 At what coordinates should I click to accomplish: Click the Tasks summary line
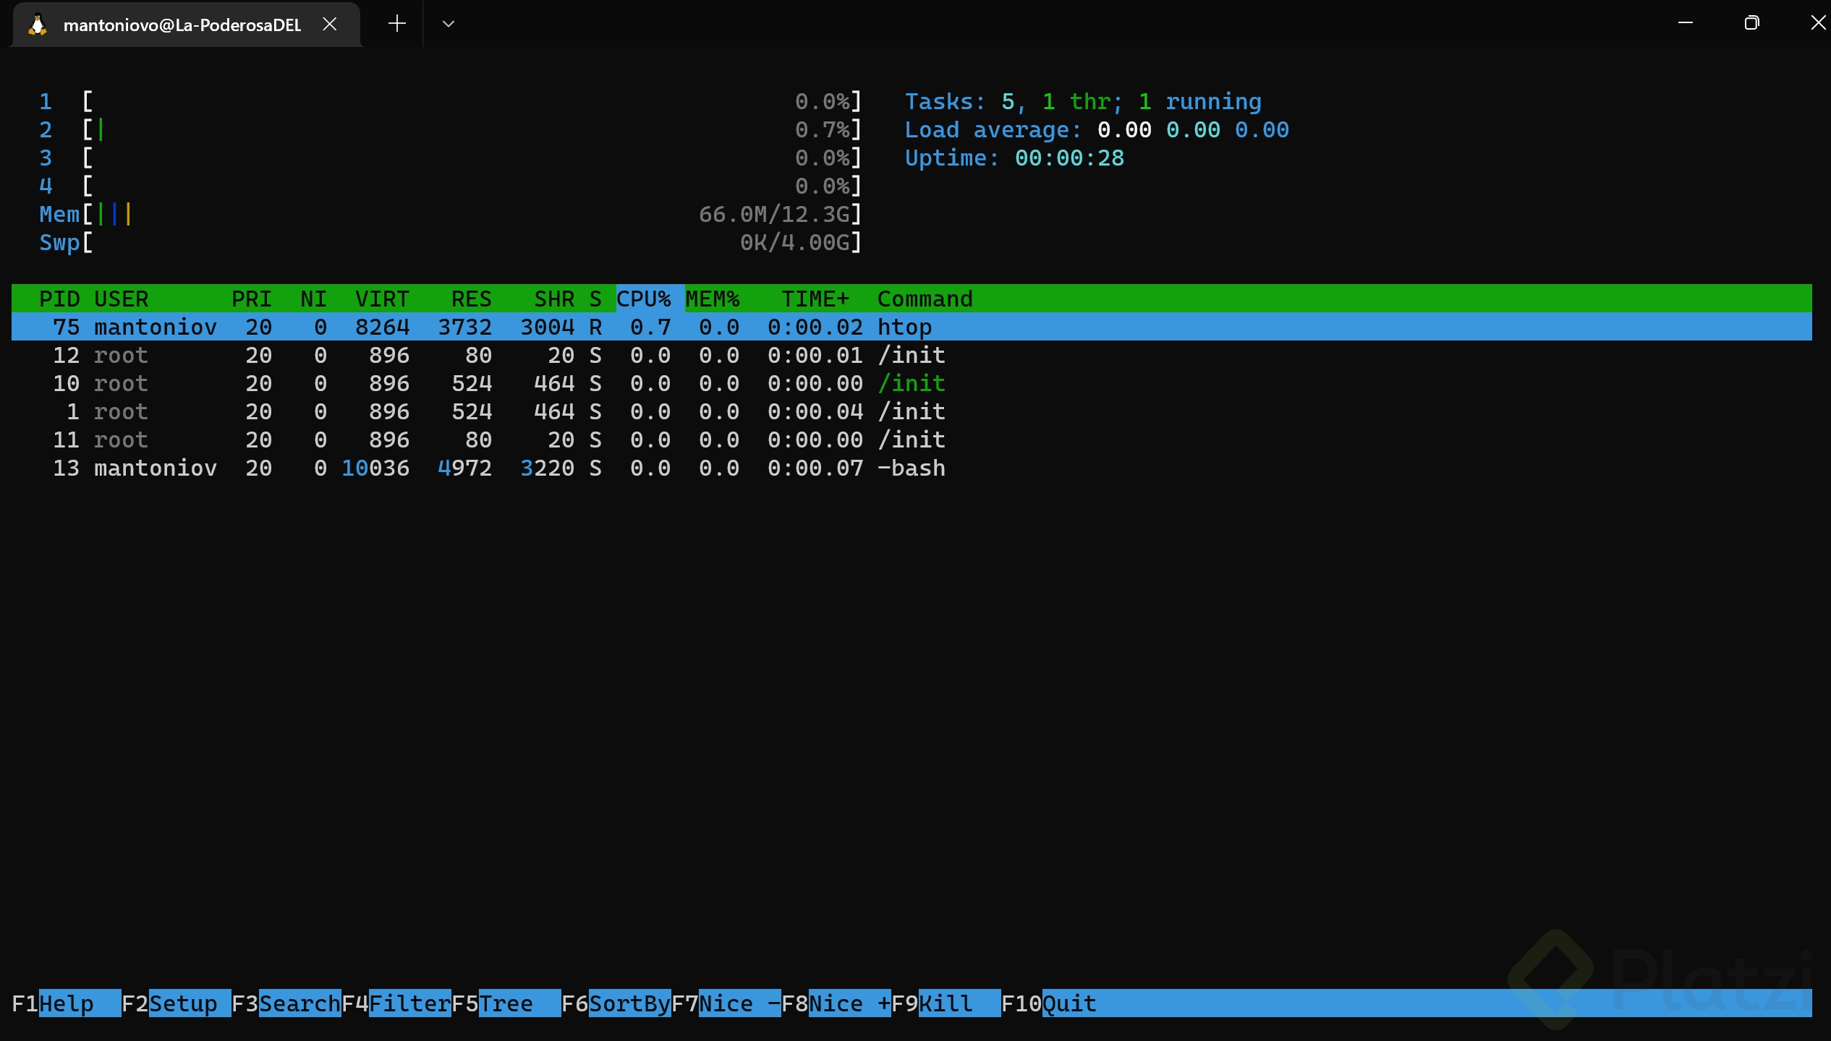[1083, 101]
